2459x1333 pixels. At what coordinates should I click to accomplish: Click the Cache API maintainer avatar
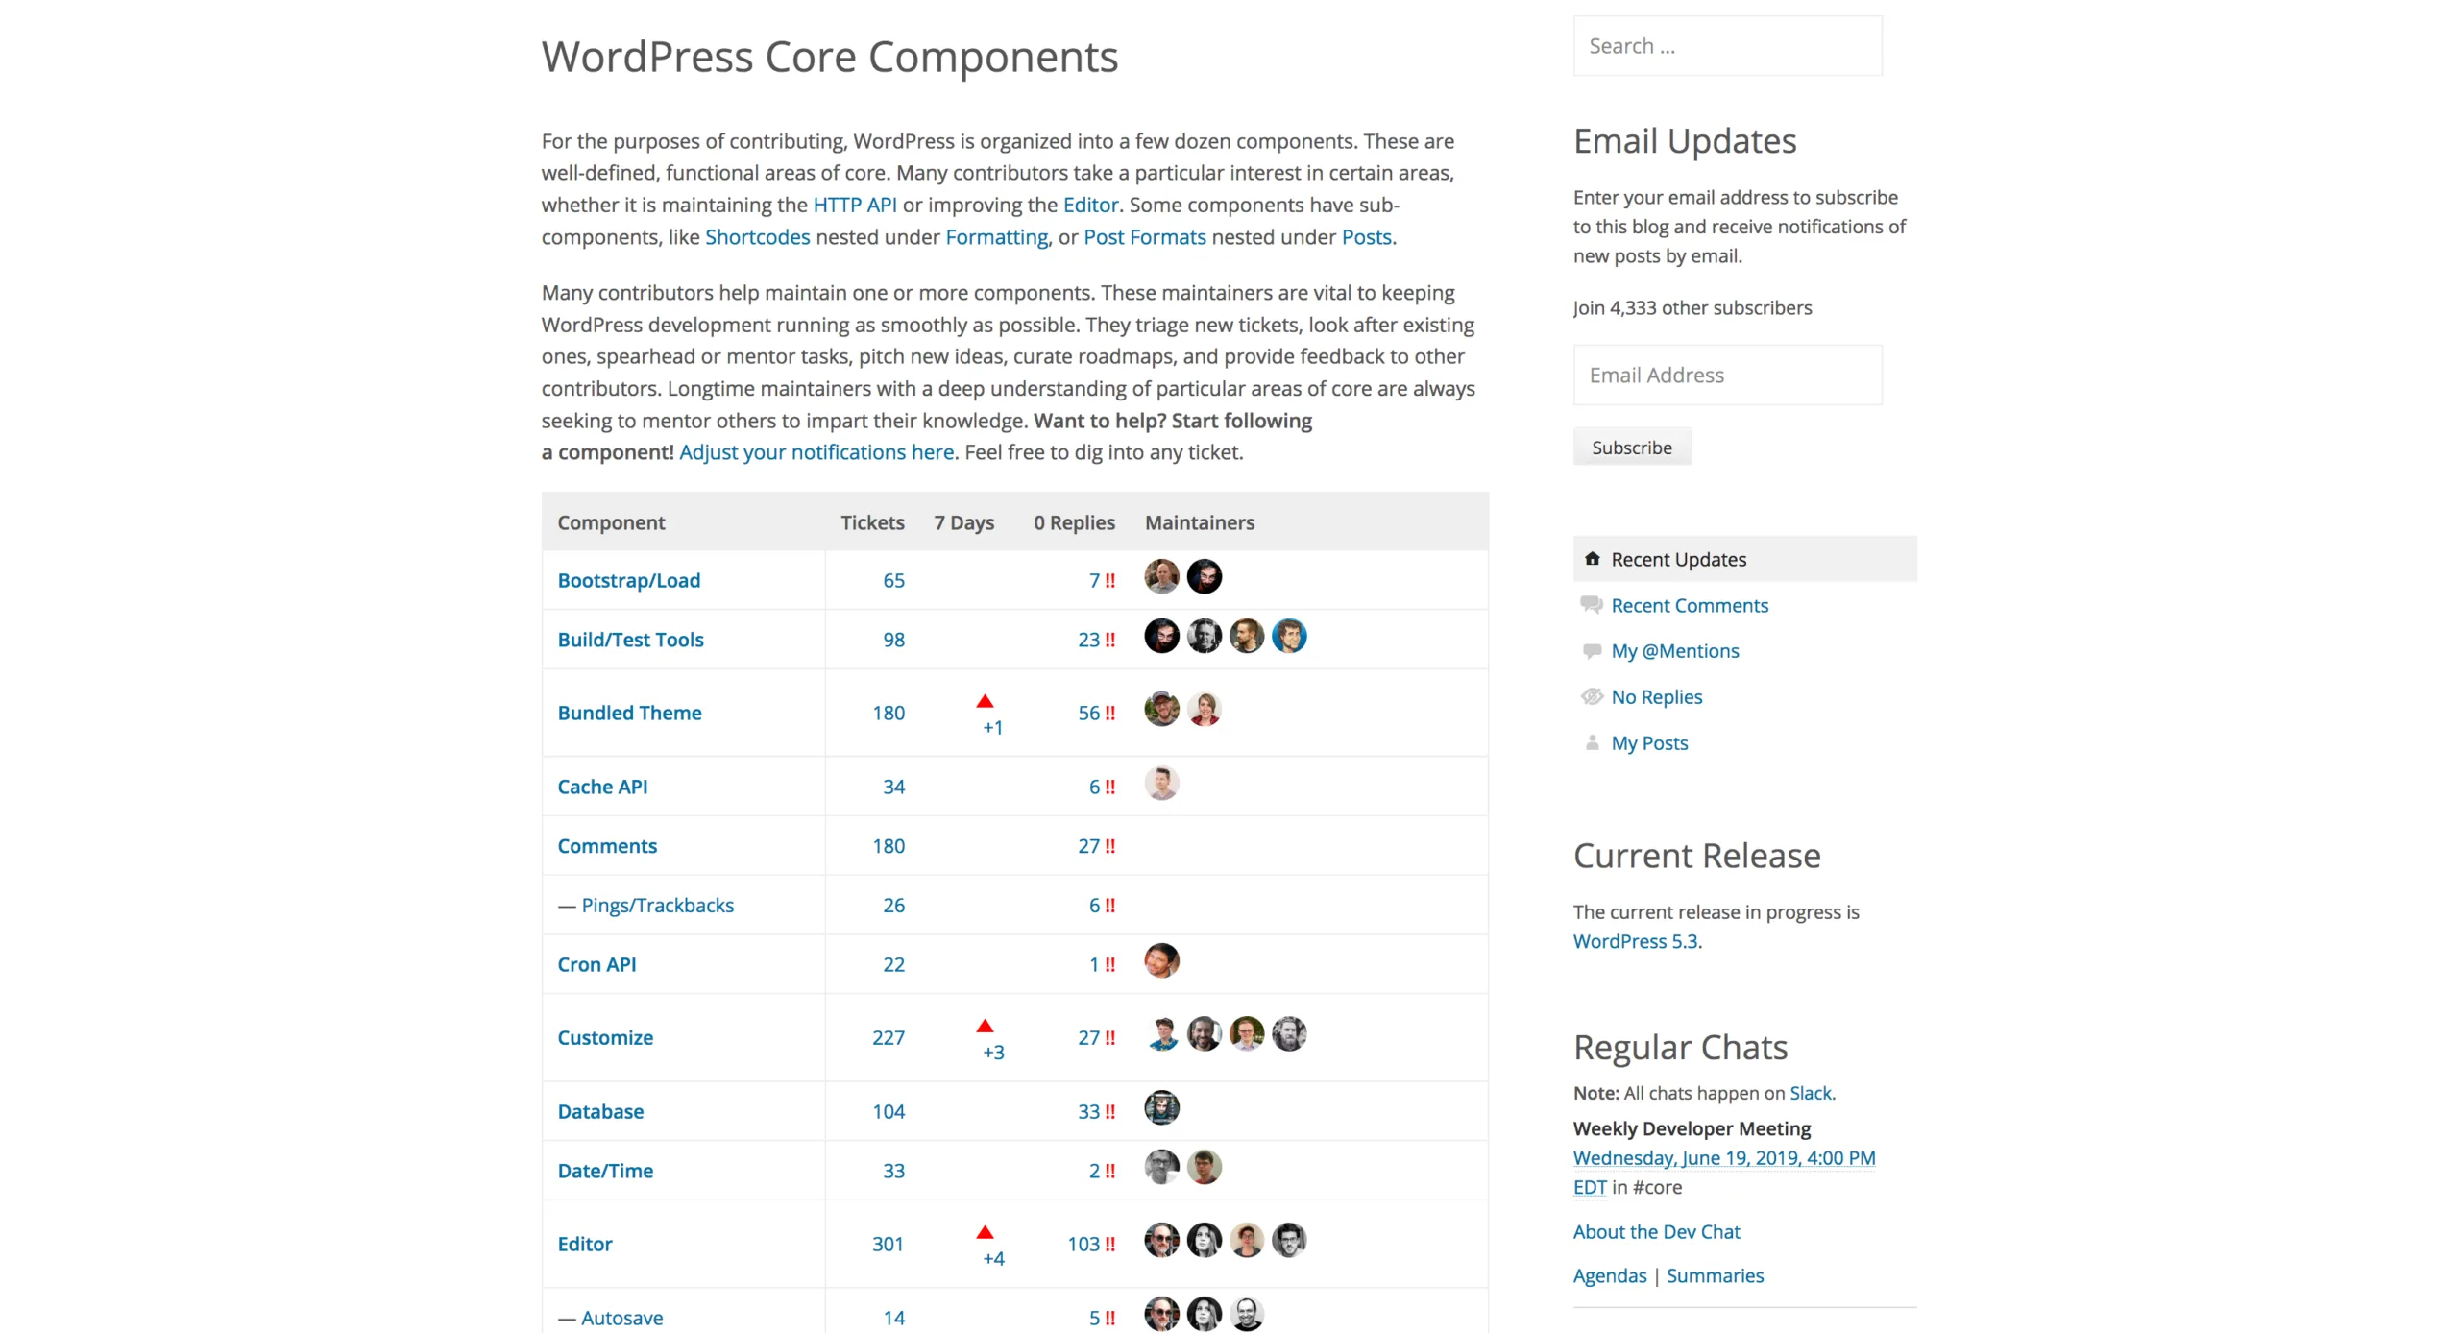1161,784
